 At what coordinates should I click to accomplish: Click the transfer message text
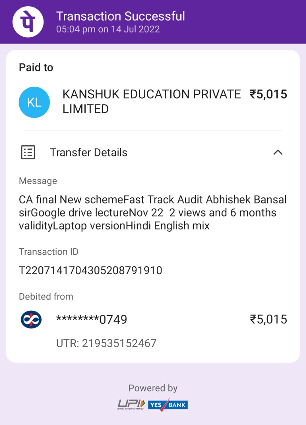point(153,213)
